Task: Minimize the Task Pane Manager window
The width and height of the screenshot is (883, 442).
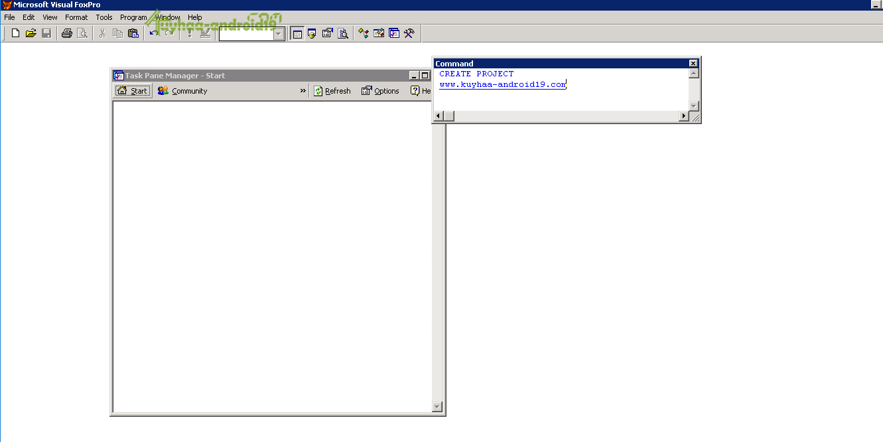Action: click(414, 76)
